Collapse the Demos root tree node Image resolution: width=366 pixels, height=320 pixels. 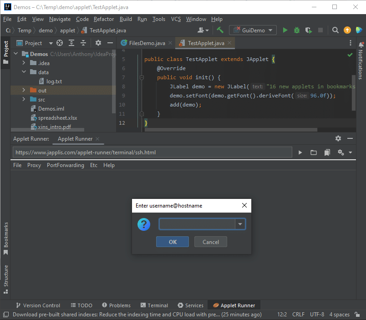pos(16,54)
